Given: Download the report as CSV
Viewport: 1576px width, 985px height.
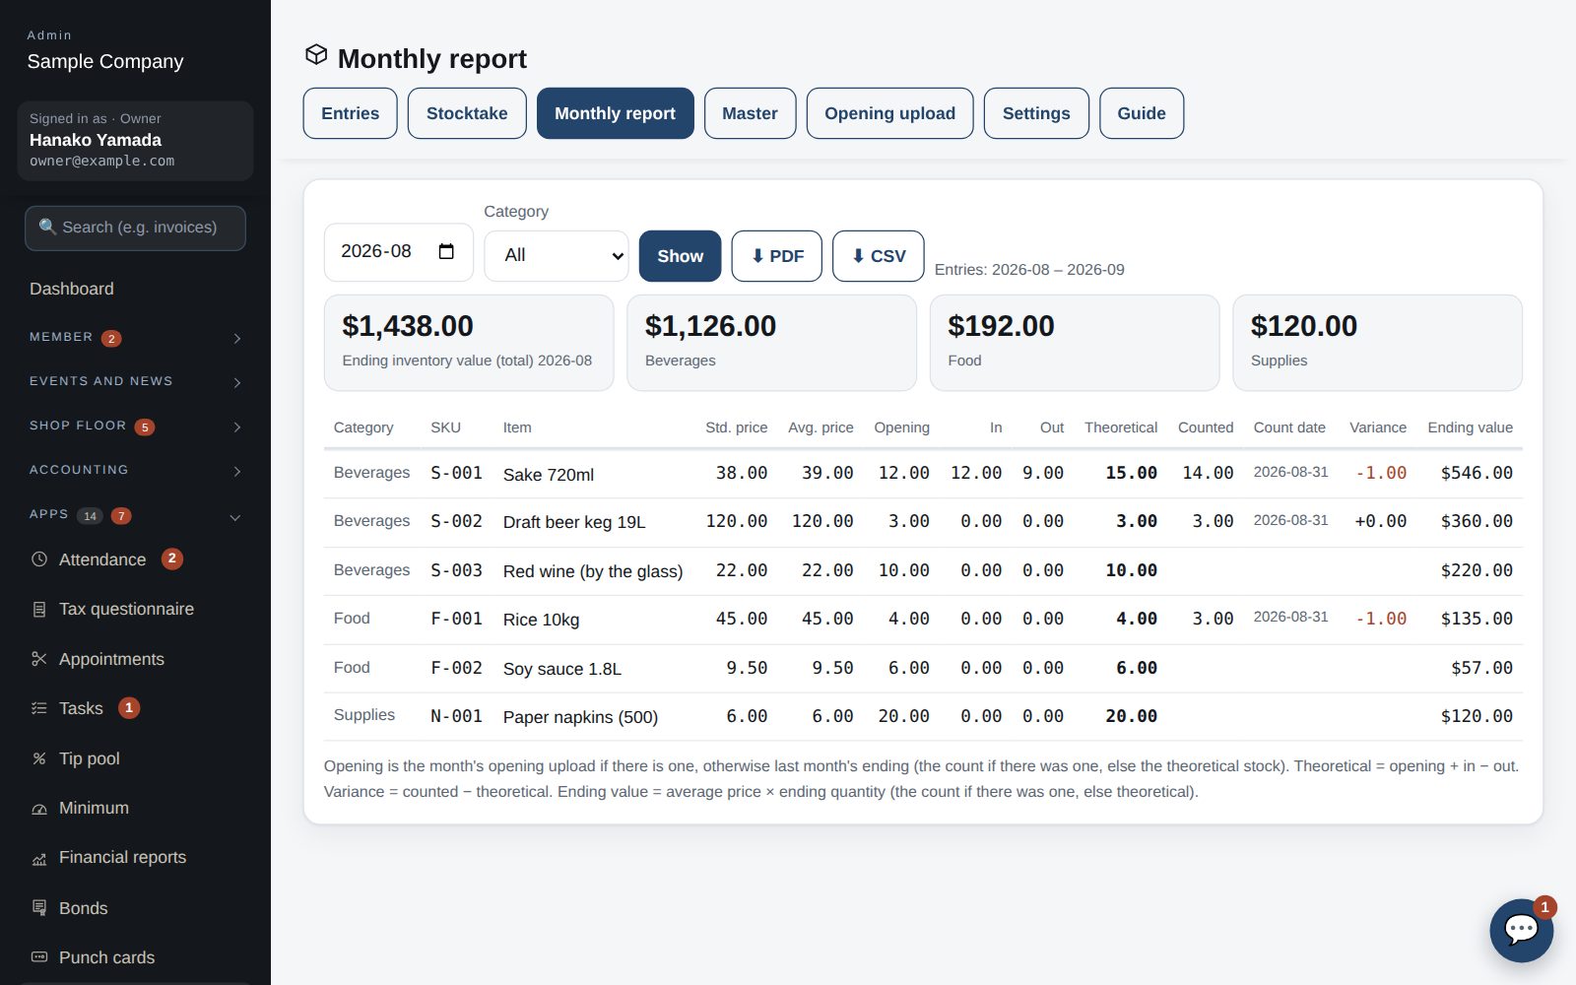Looking at the screenshot, I should click(x=878, y=256).
